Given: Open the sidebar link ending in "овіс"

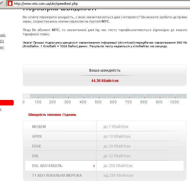Looking at the screenshot, I should coord(2,35).
